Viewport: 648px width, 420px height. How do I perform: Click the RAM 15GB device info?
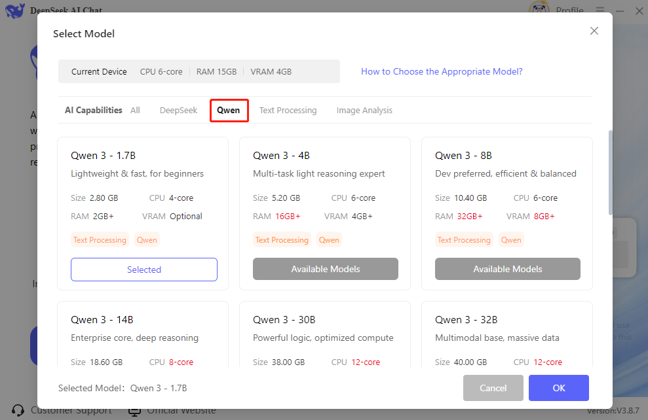pos(217,71)
